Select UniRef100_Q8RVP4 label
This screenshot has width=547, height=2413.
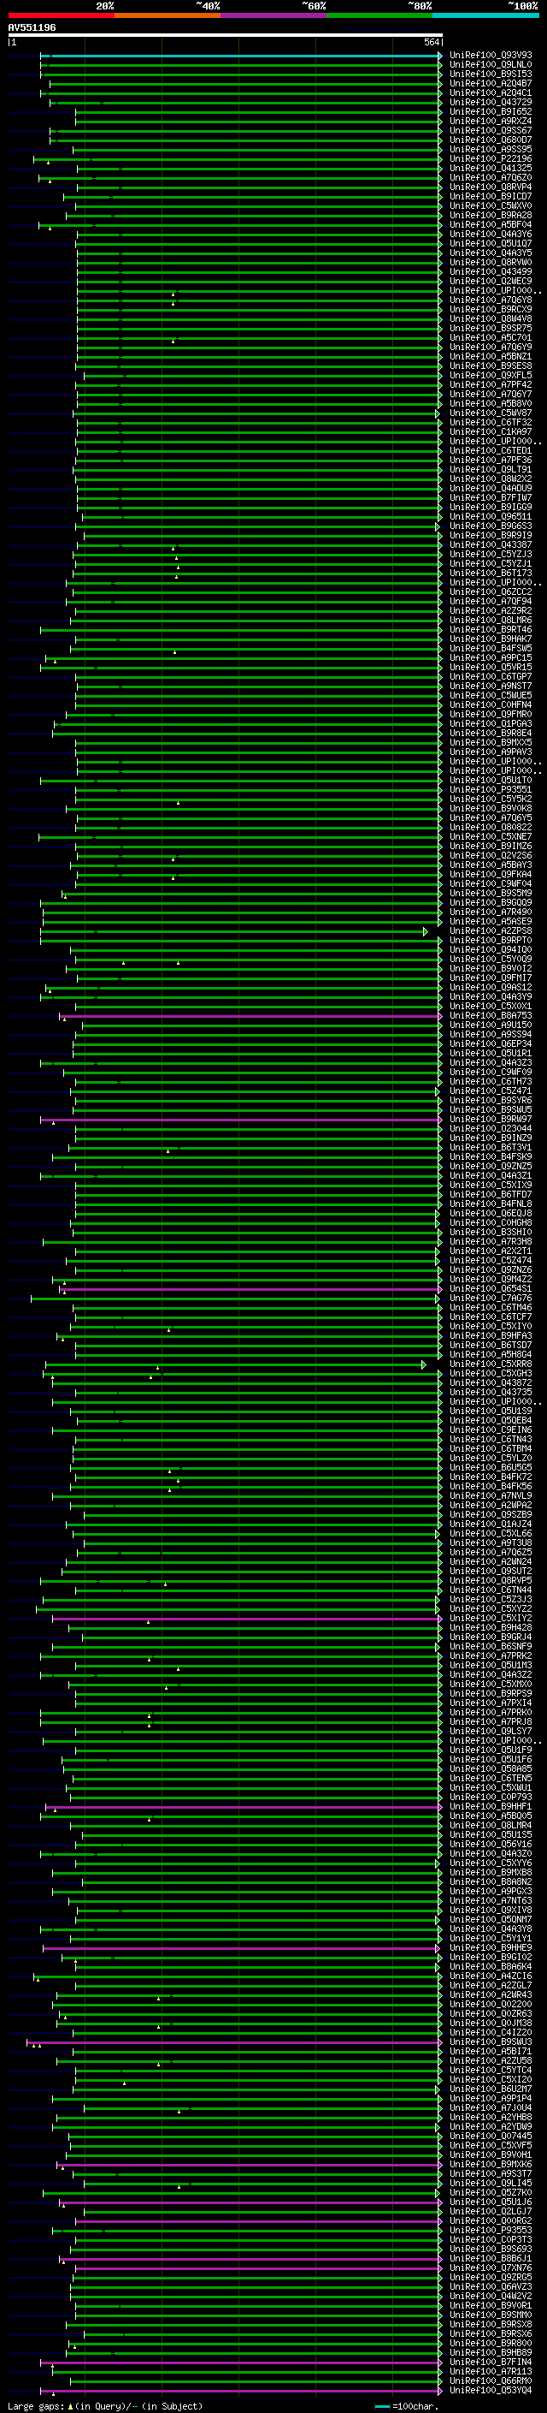tap(491, 187)
